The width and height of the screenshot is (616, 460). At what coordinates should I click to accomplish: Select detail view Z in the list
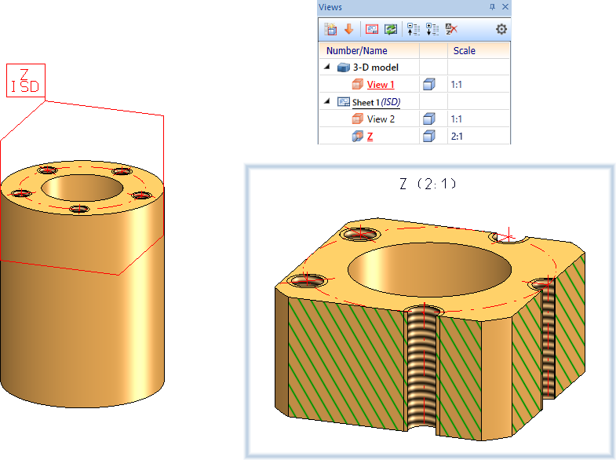point(370,137)
